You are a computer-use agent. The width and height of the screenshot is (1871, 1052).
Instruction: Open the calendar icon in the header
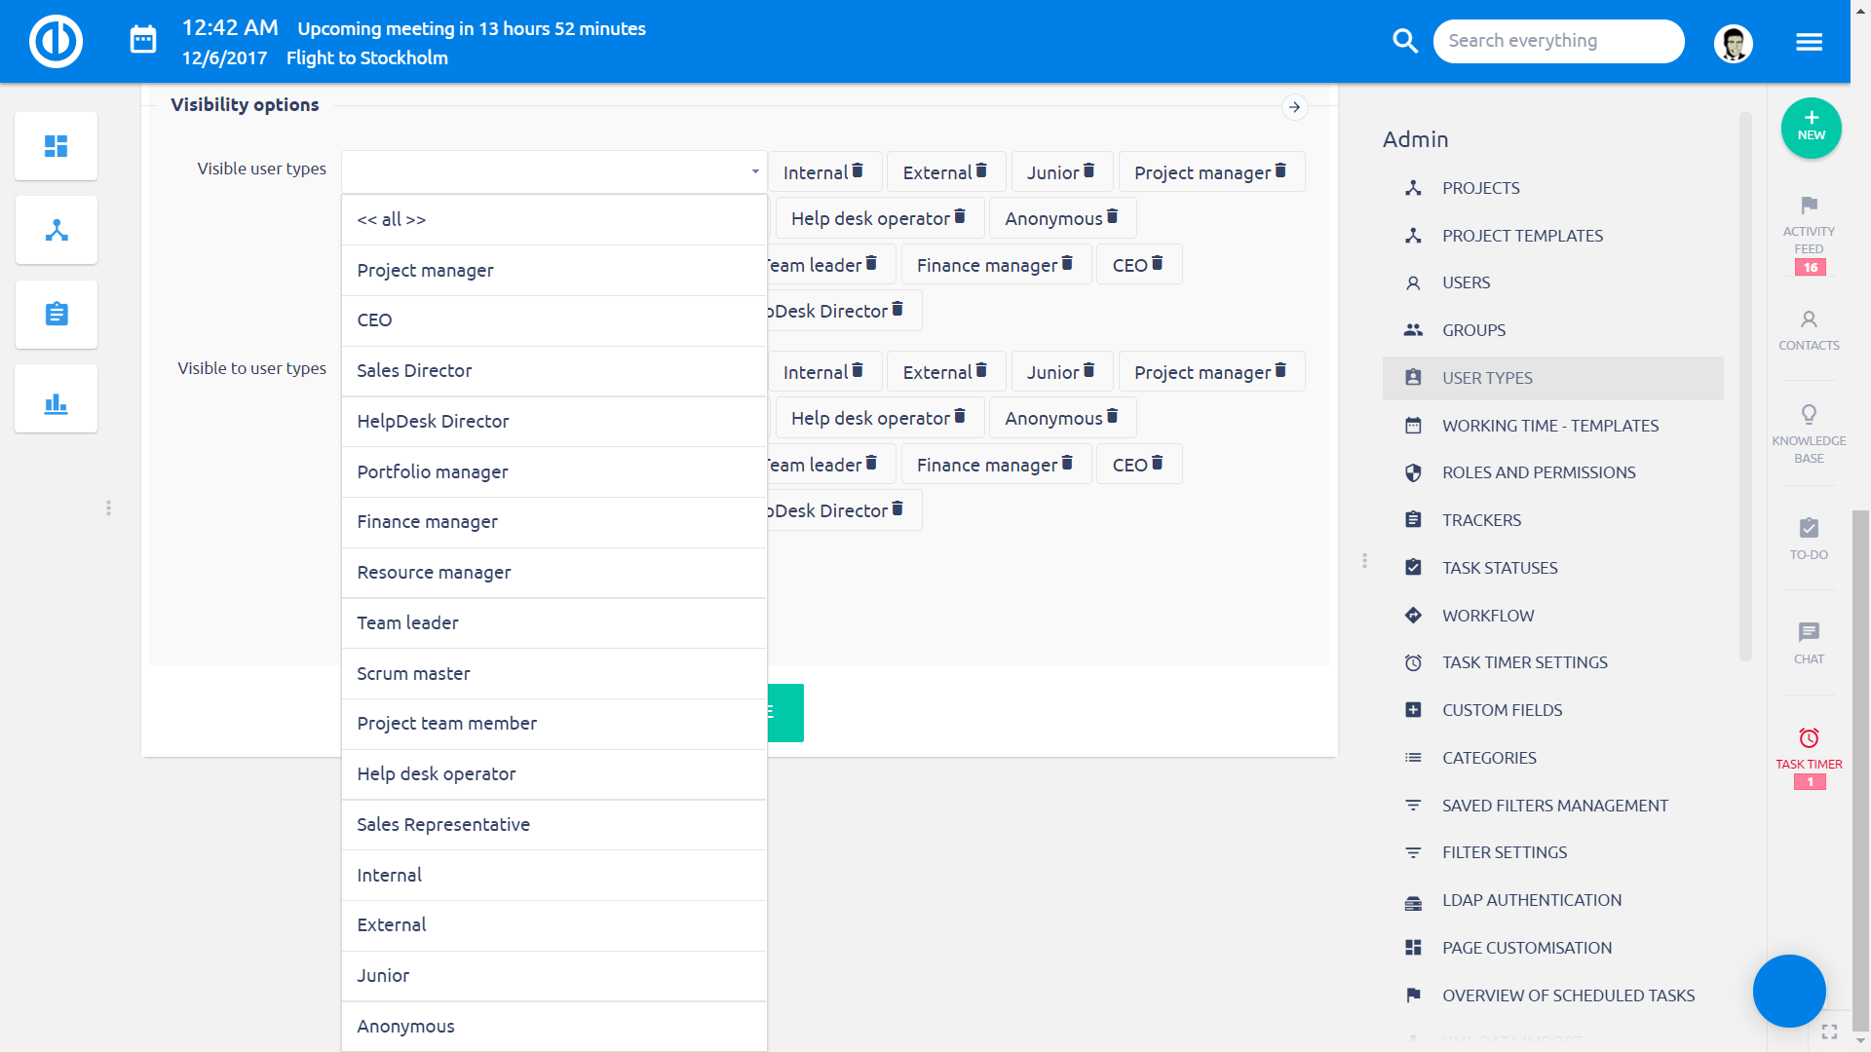[143, 40]
